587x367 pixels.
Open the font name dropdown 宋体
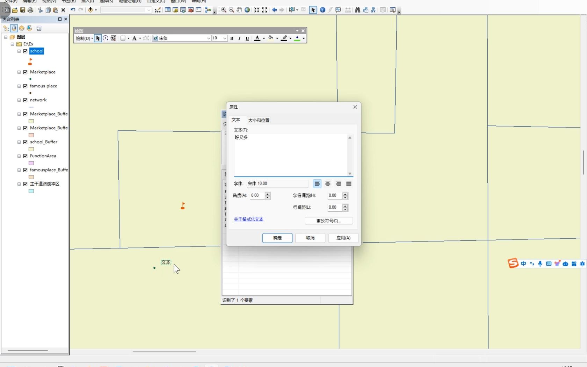209,38
